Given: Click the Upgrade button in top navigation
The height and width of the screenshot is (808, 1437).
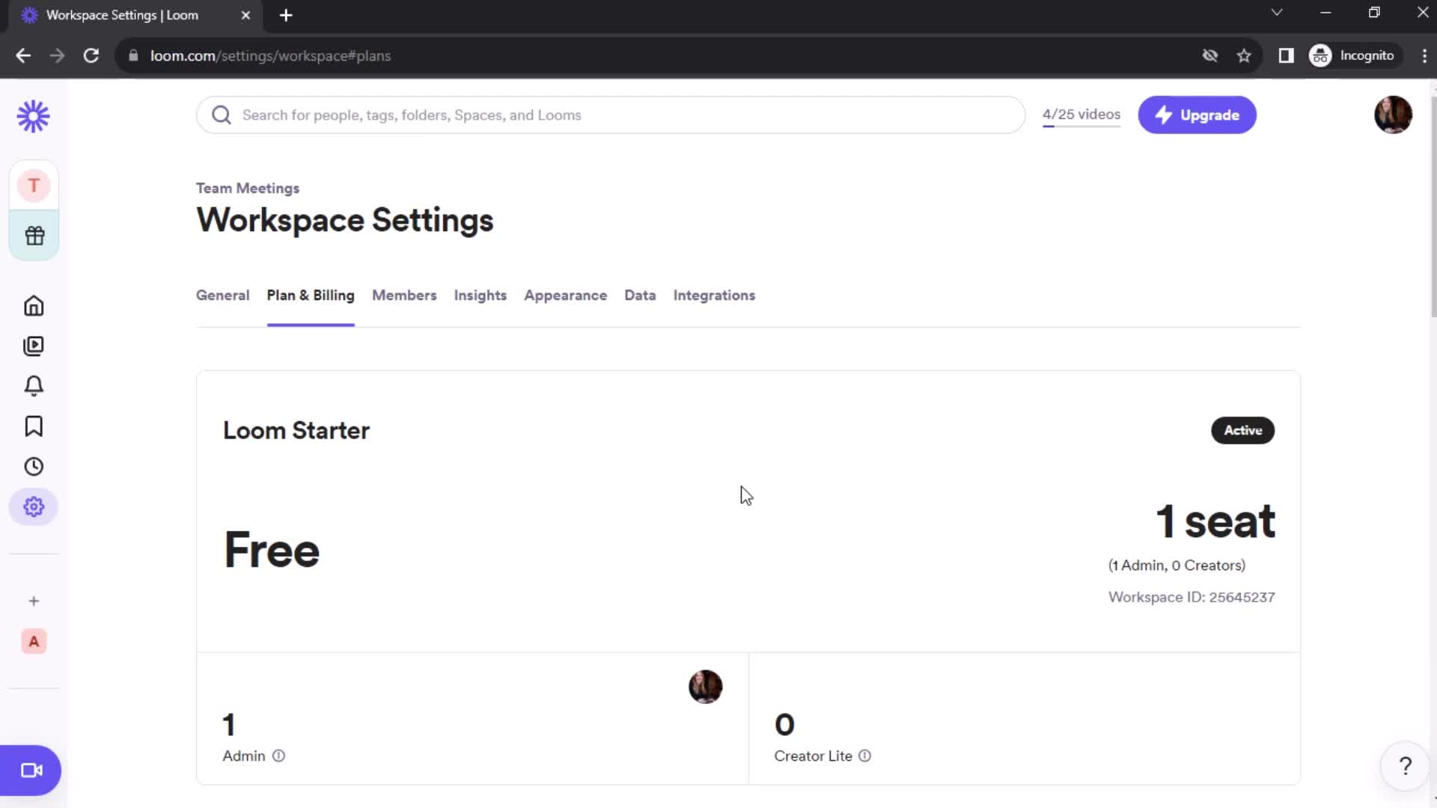Looking at the screenshot, I should tap(1198, 115).
